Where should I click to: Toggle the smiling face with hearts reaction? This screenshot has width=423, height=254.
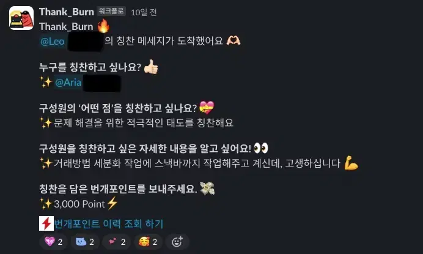pyautogui.click(x=148, y=242)
